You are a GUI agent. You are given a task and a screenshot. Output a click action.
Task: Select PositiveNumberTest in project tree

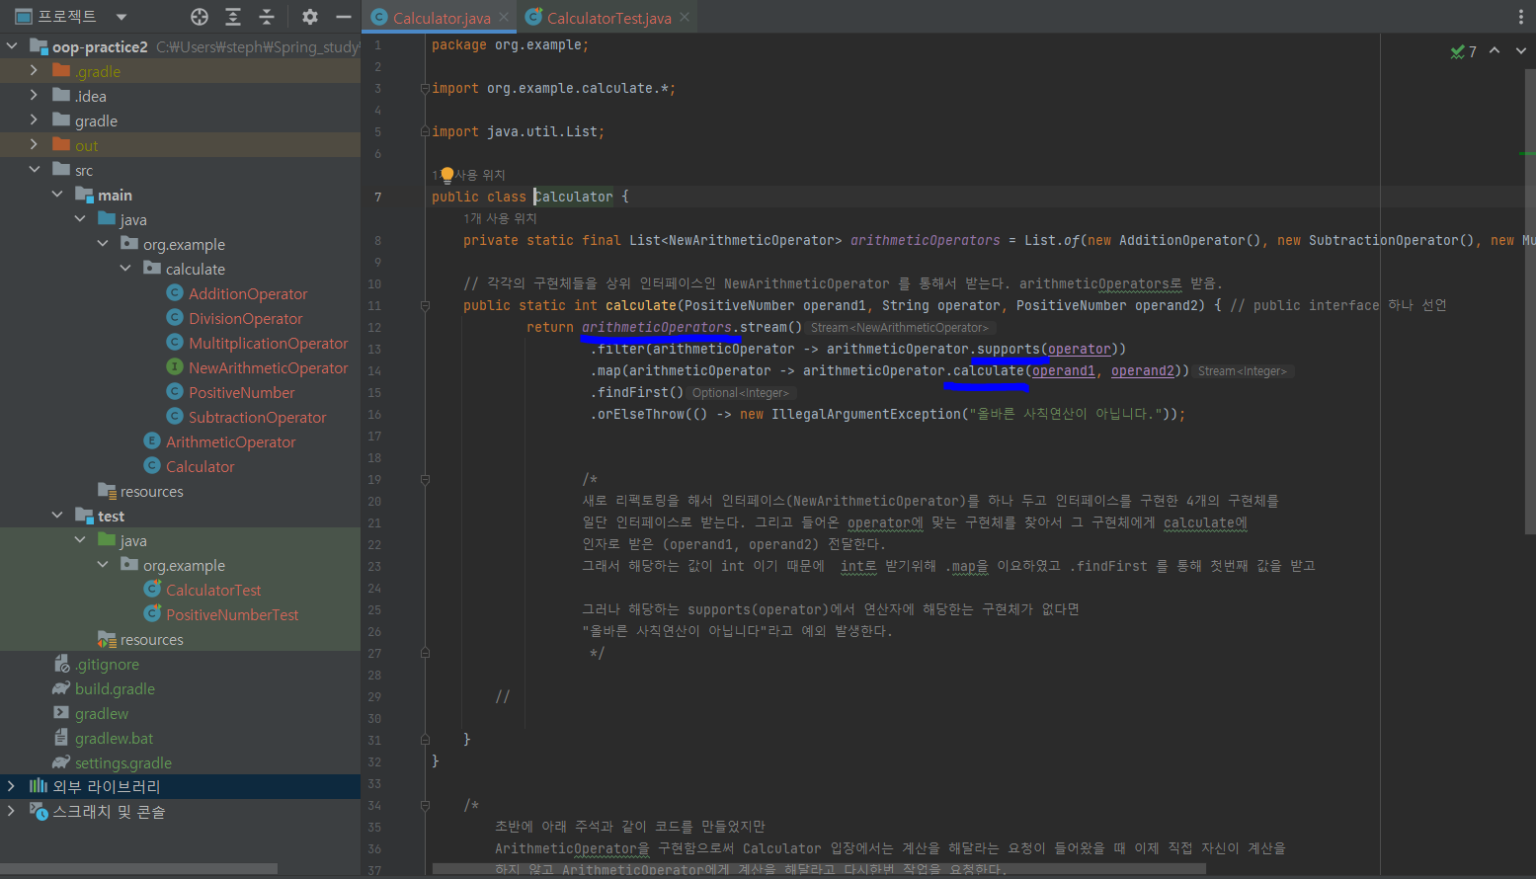(x=232, y=614)
